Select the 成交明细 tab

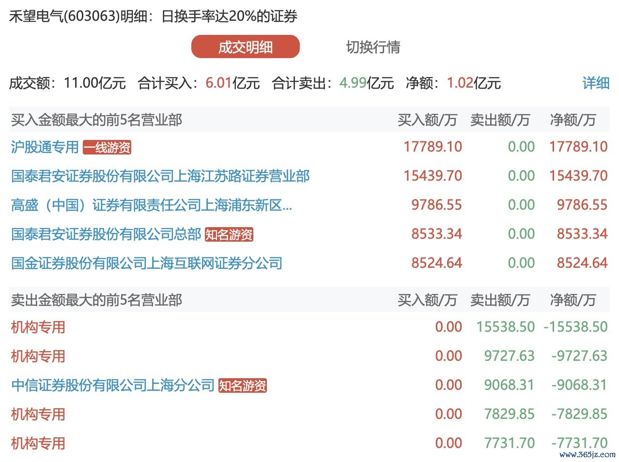click(246, 46)
